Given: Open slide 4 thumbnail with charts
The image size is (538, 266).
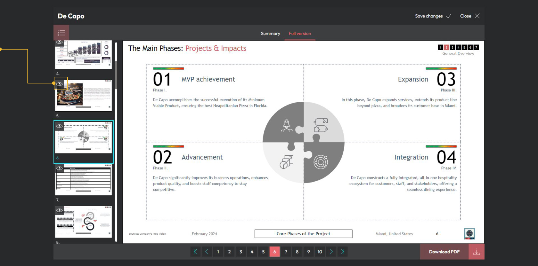Looking at the screenshot, I should [x=84, y=55].
